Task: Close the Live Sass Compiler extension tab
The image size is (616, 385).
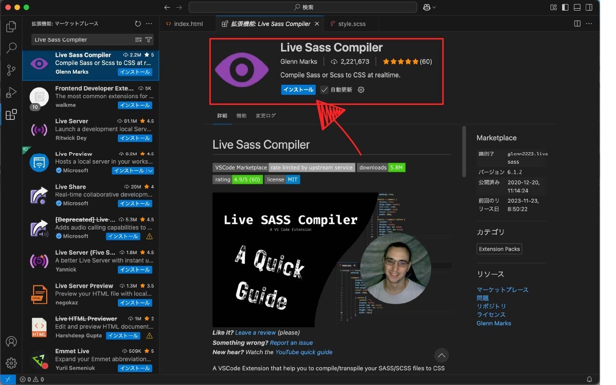Action: click(317, 24)
